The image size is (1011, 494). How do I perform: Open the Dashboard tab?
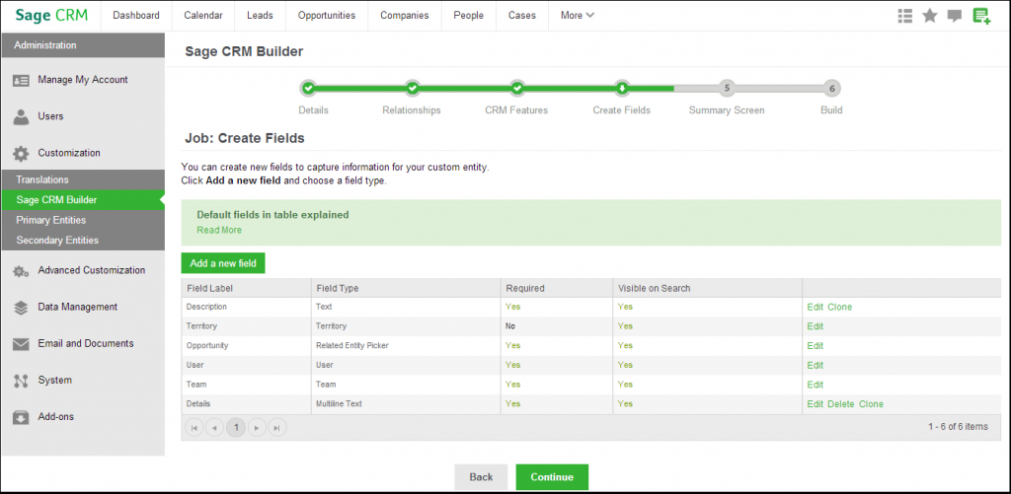pos(136,16)
